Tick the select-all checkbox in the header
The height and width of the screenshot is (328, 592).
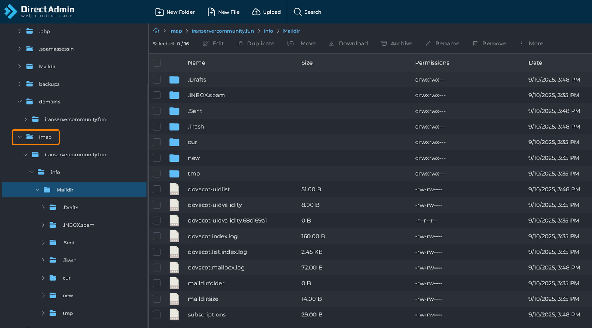(x=157, y=63)
